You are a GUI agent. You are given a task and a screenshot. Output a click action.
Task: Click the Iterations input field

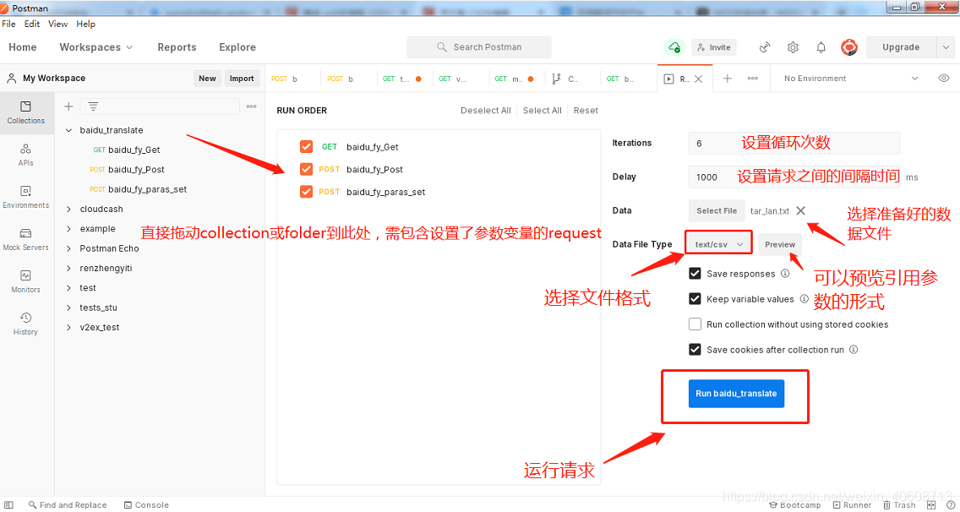pos(794,144)
